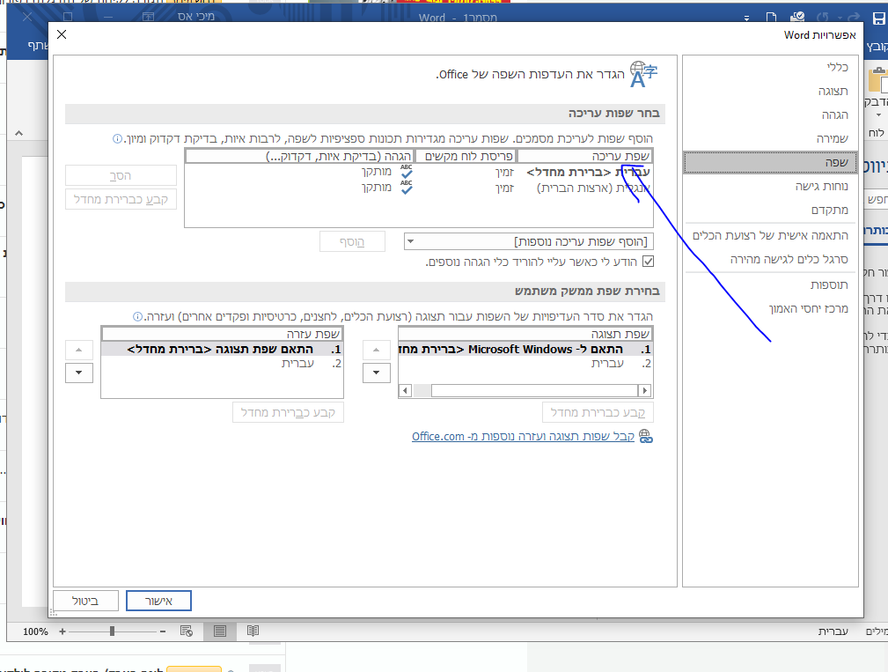
Task: Click קבע כברירת מחדל under editing languages
Action: point(121,199)
